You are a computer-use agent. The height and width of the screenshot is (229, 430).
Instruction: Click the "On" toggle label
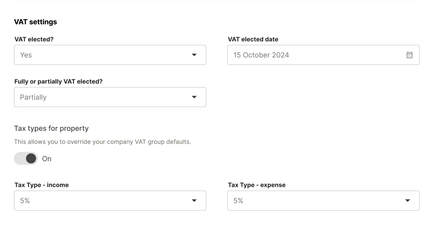(47, 159)
